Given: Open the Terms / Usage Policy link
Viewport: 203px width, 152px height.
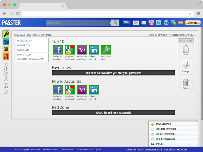Looking at the screenshot, I should click(153, 149).
